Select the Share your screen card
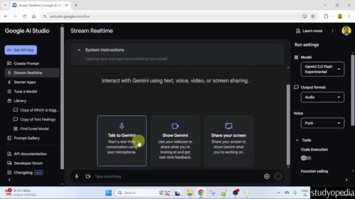Image resolution: width=355 pixels, height=199 pixels. point(229,141)
